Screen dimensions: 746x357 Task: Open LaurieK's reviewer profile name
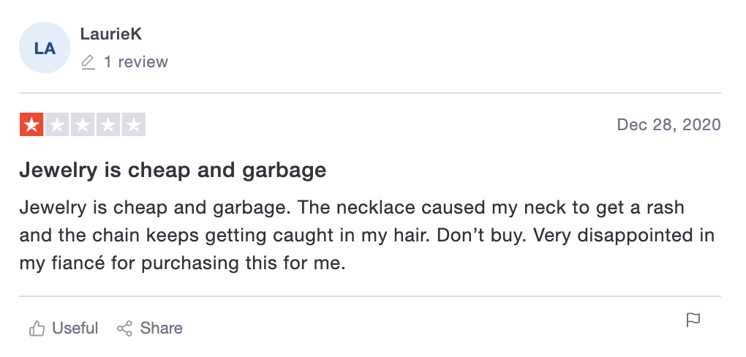(111, 34)
